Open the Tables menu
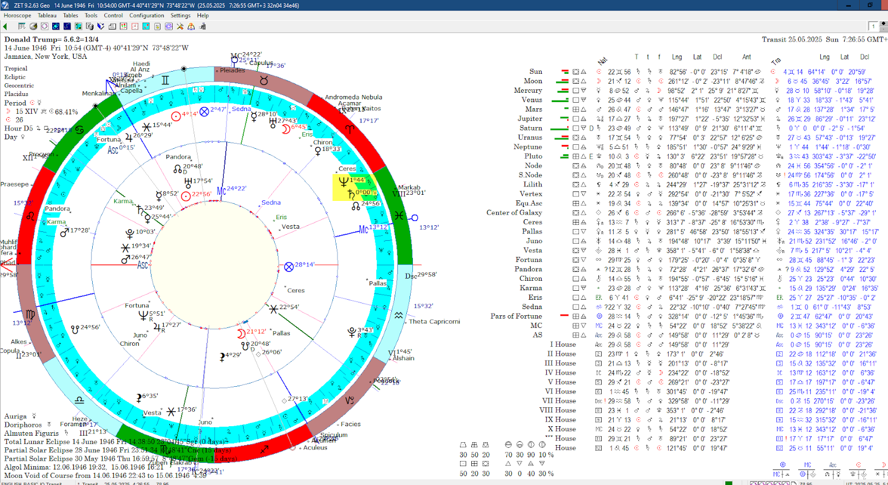This screenshot has width=888, height=485. coord(70,16)
